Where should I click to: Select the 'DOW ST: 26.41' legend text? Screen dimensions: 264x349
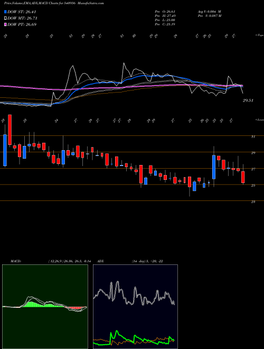click(x=22, y=12)
